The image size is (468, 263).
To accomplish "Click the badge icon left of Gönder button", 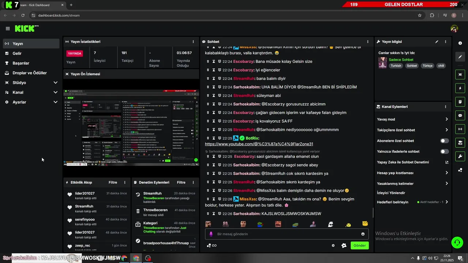I will point(344,245).
